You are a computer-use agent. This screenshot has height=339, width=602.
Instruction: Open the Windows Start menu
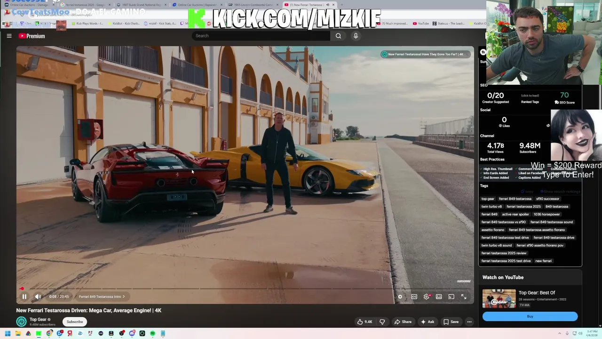pos(8,333)
